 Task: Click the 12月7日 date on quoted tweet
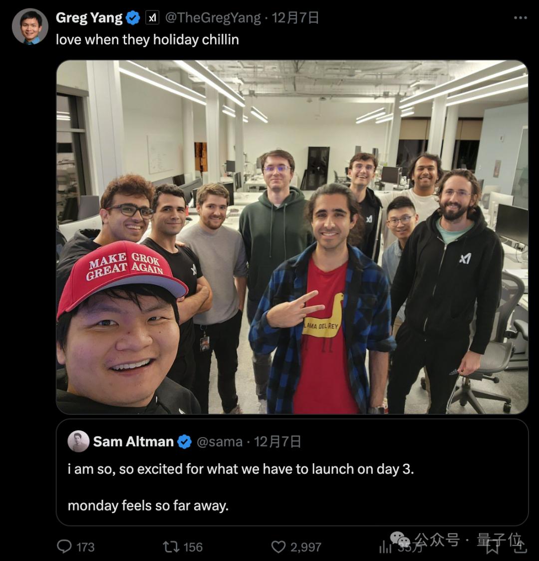coord(277,442)
